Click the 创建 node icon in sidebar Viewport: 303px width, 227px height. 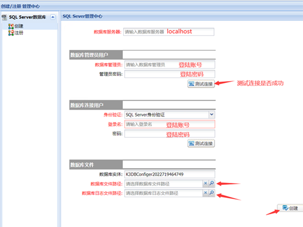[11, 26]
